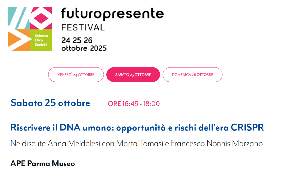Click the ORE 16:45 - 18:00 time
The image size is (284, 187).
[x=134, y=104]
